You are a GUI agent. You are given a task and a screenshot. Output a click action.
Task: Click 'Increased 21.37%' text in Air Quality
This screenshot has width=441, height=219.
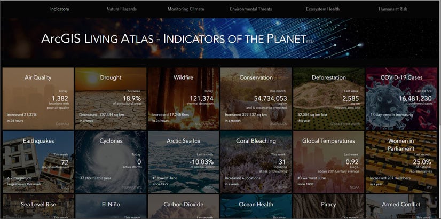(22, 115)
